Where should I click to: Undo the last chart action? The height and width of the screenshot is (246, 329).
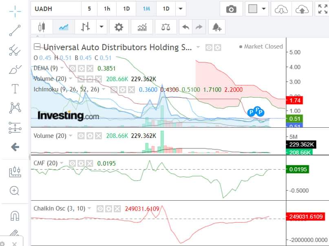coord(185,27)
